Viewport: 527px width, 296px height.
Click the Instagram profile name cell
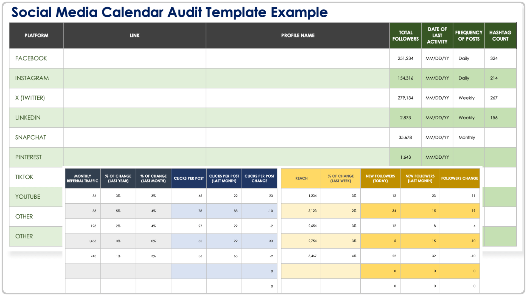click(298, 78)
